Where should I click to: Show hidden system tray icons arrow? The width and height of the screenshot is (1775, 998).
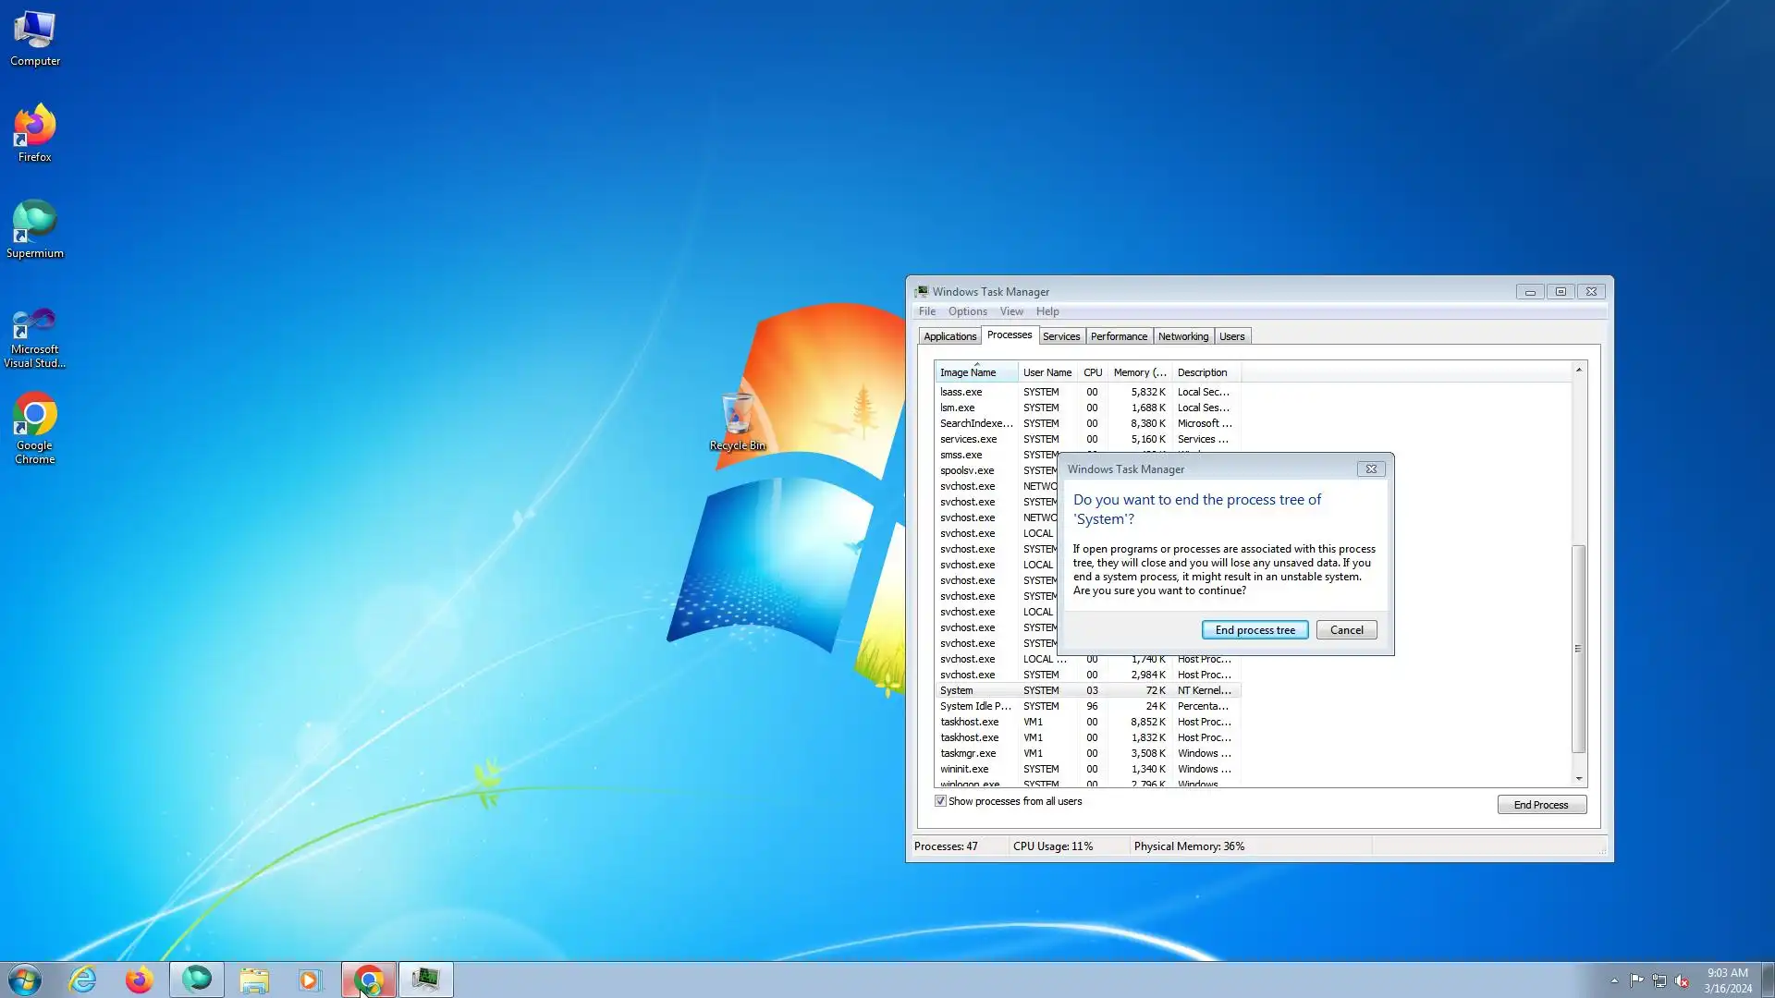coord(1614,980)
